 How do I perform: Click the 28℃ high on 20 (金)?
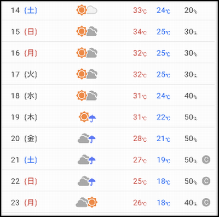[x=140, y=138]
